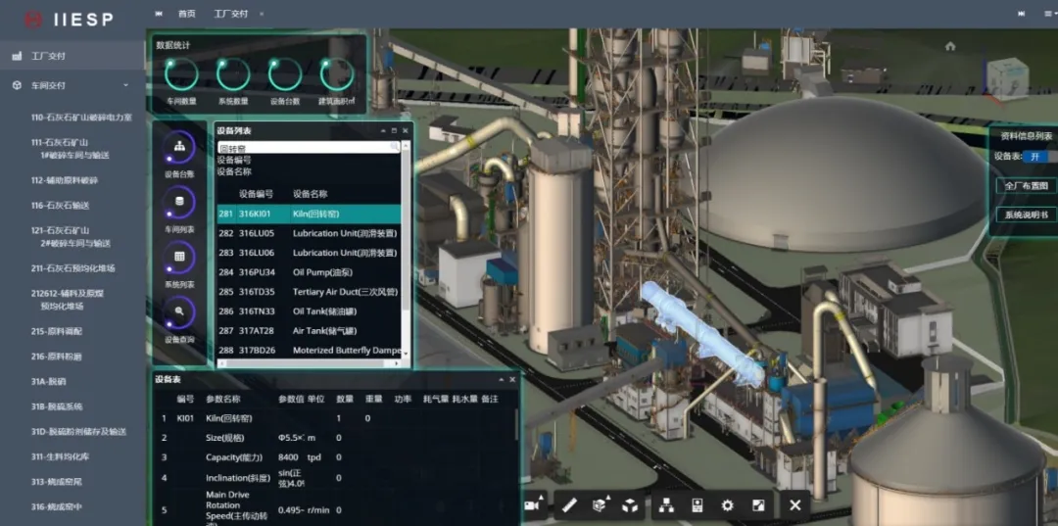Click the 设备表 vertical scrollbar
This screenshot has width=1058, height=526.
point(516,426)
